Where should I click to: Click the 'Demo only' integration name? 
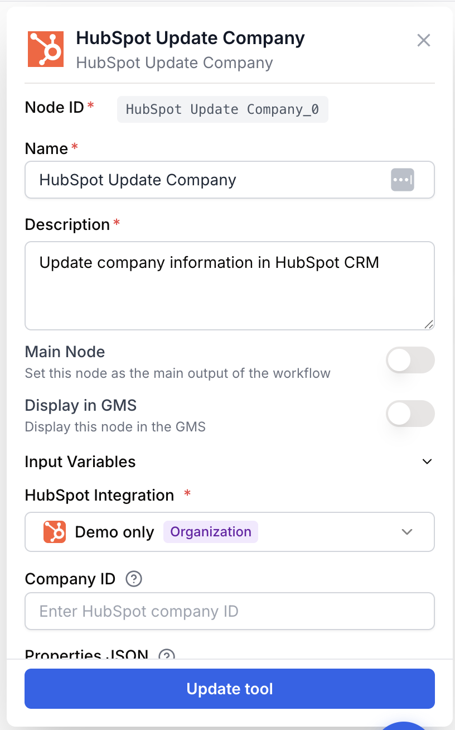(x=115, y=532)
